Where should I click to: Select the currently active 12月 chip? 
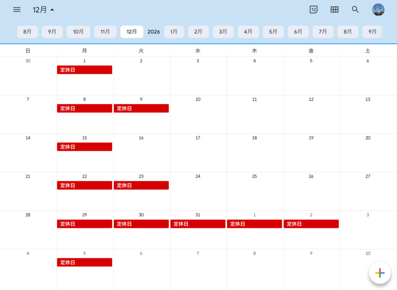click(132, 32)
